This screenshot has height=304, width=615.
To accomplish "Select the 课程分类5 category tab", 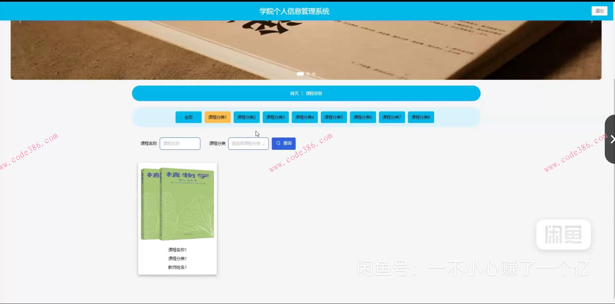I will click(x=334, y=117).
